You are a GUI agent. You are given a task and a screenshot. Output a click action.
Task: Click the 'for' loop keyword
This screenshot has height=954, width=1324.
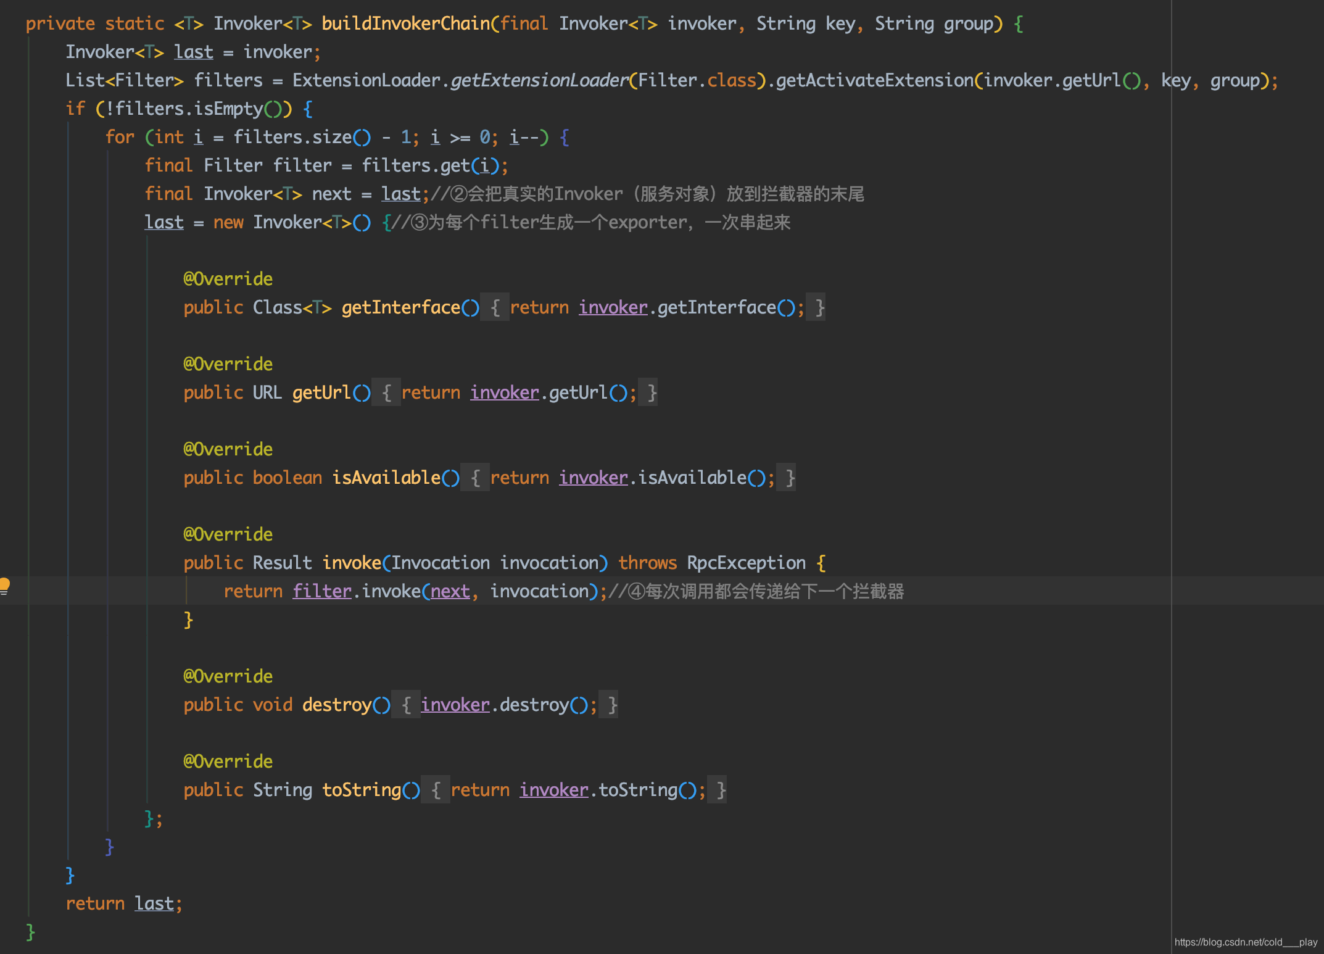pyautogui.click(x=120, y=137)
